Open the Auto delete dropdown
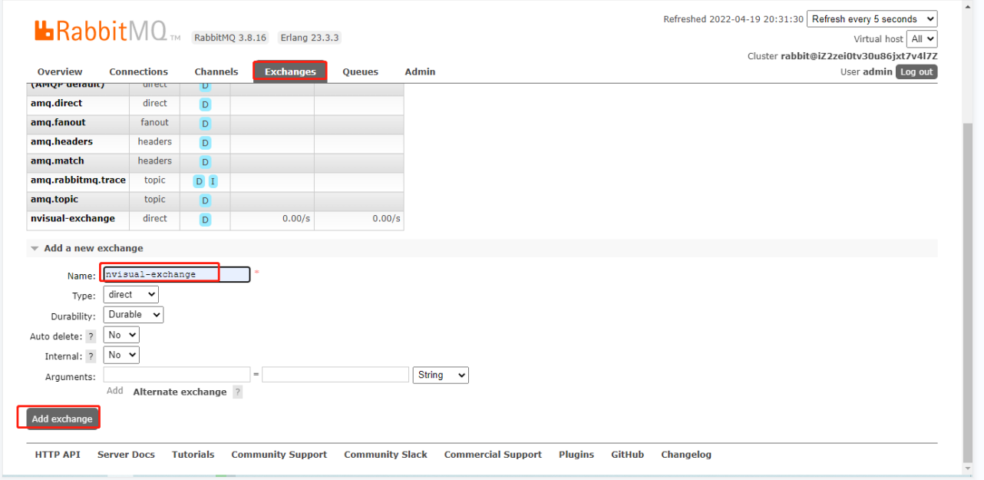This screenshot has width=984, height=480. click(121, 335)
